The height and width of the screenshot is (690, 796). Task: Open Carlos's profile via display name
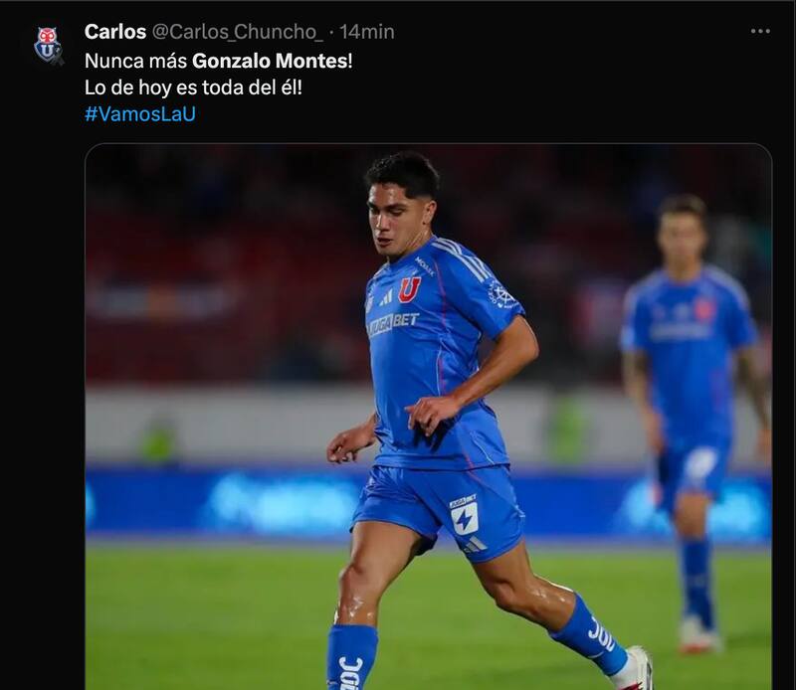(115, 32)
